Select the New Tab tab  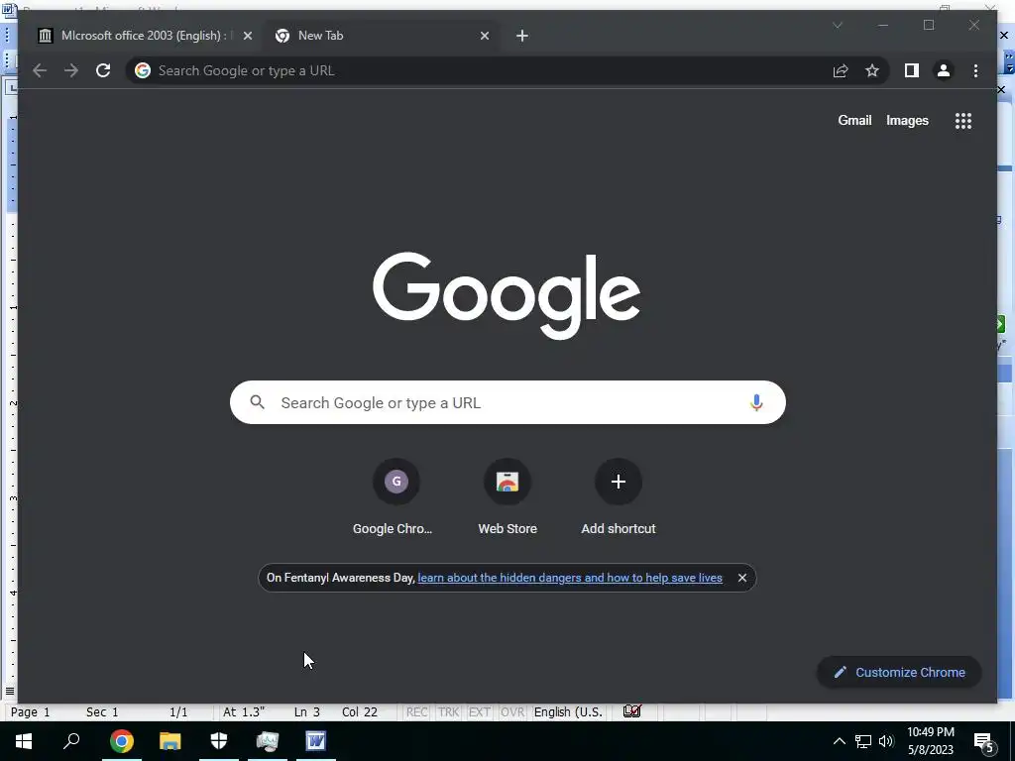pos(382,36)
